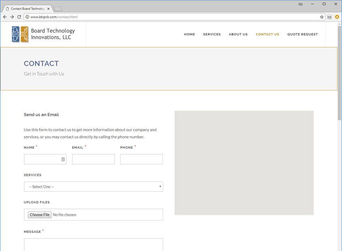Open the Quote Request page
This screenshot has height=251, width=342.
[302, 34]
